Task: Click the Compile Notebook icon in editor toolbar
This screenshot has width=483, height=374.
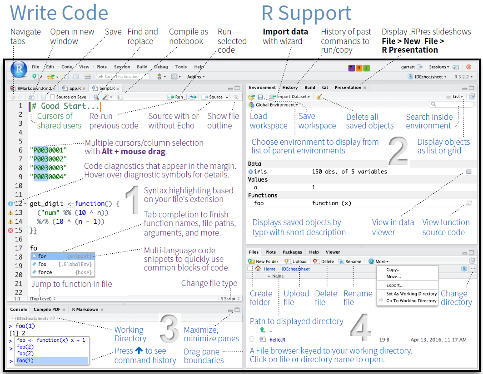Action: pyautogui.click(x=120, y=97)
